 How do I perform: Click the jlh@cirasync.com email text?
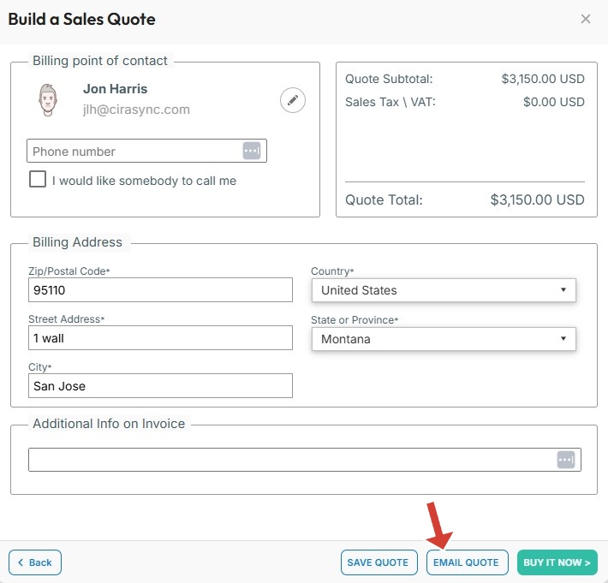click(136, 110)
